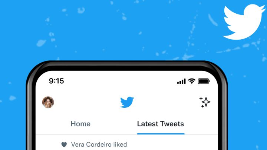Click the blue underline beneath Latest Tweets
267x150 pixels.
tap(161, 134)
